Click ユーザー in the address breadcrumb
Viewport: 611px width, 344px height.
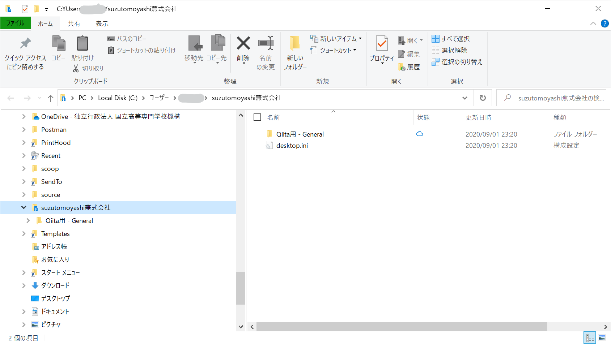click(159, 98)
